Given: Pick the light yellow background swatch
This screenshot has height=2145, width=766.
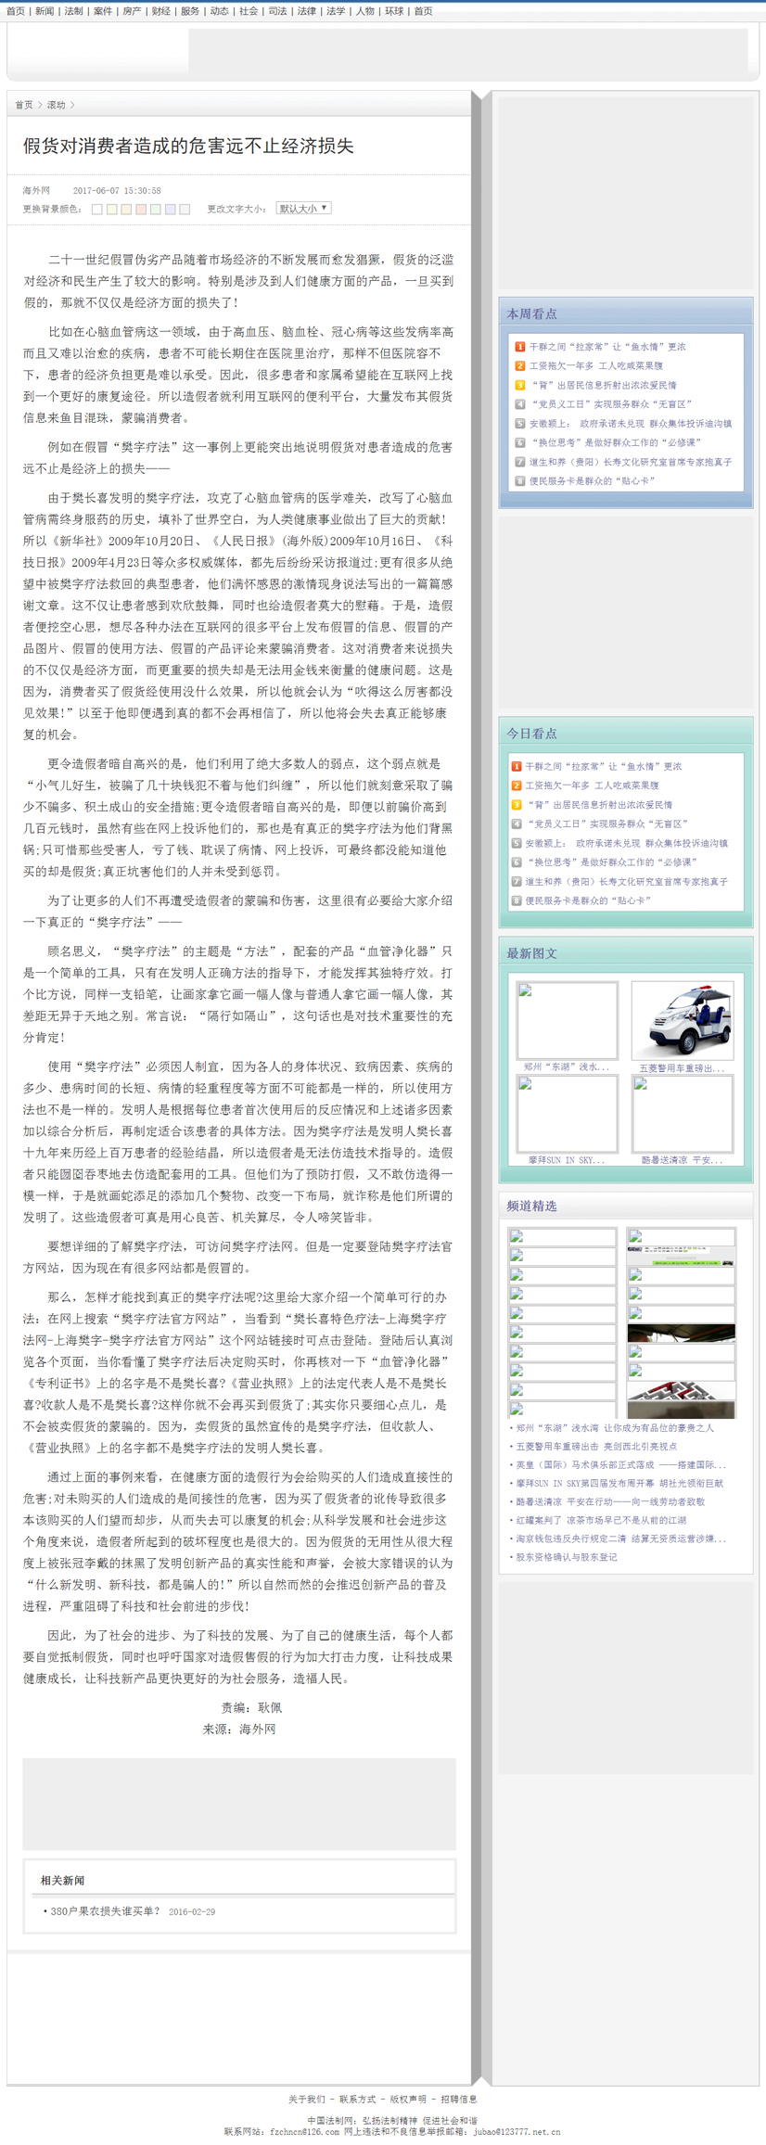Looking at the screenshot, I should 111,210.
